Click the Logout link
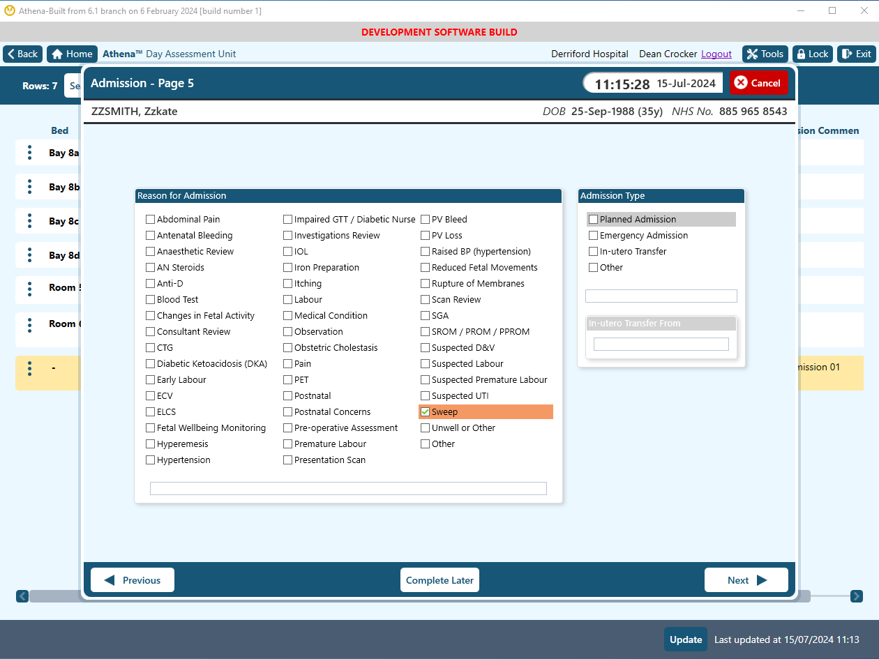 click(716, 54)
